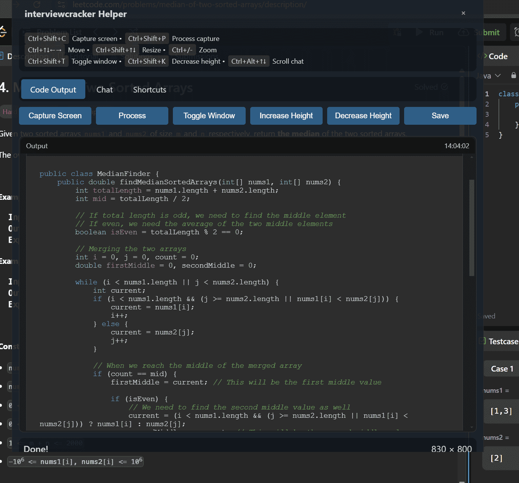Viewport: 519px width, 483px height.
Task: Click the Increase Height button
Action: [x=286, y=116]
